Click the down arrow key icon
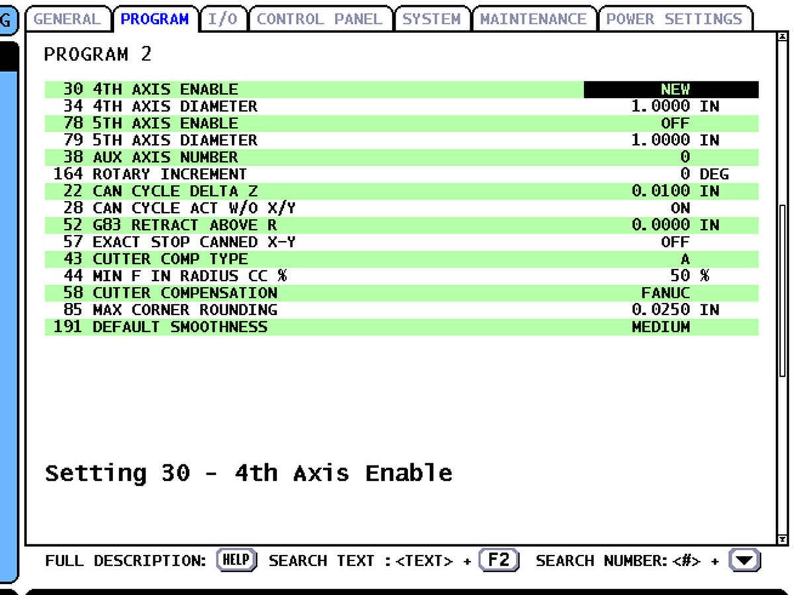Screen dimensions: 794x595 [744, 561]
